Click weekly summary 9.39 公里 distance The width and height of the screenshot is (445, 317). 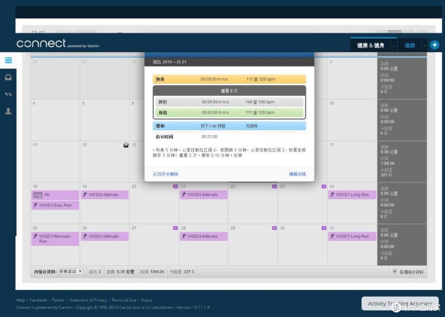pos(389,152)
